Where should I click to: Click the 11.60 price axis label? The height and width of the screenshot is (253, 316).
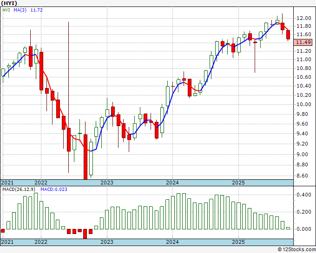tap(304, 34)
